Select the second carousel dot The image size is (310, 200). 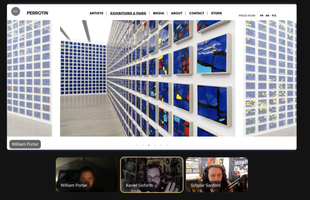tap(143, 145)
